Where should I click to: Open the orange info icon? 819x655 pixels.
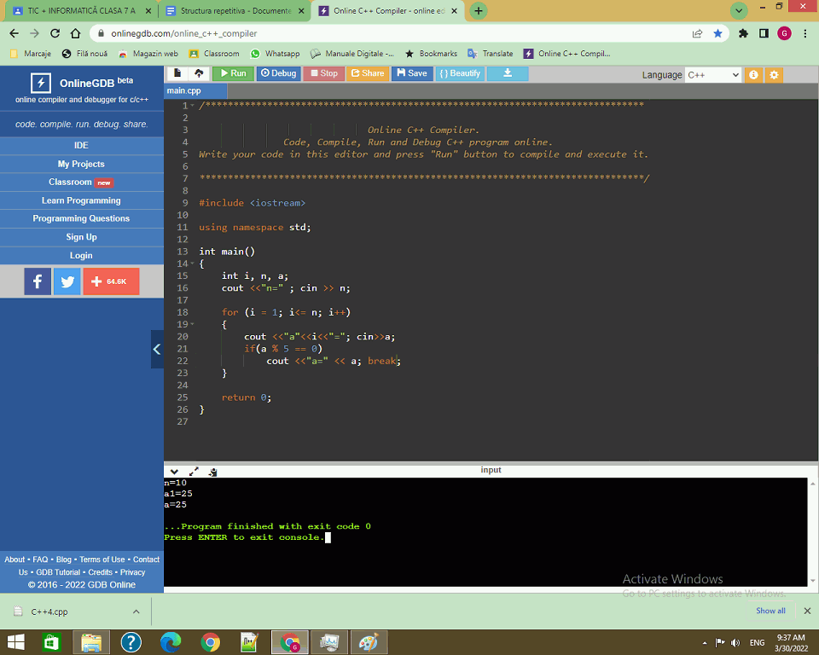(x=753, y=74)
